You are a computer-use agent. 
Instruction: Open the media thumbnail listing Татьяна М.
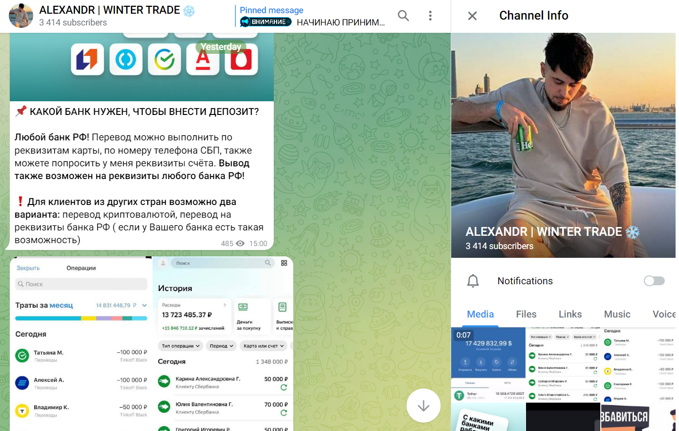(638, 364)
